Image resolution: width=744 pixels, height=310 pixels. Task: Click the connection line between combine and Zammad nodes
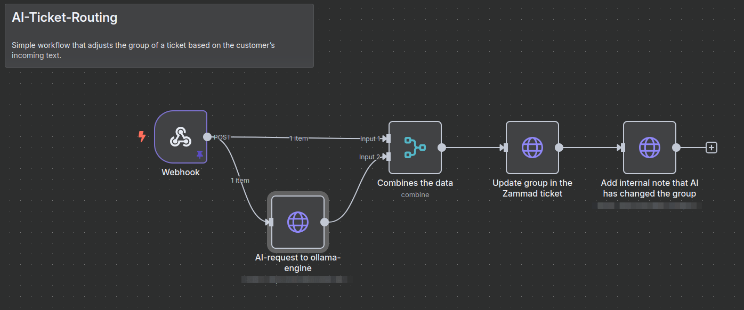coord(472,148)
